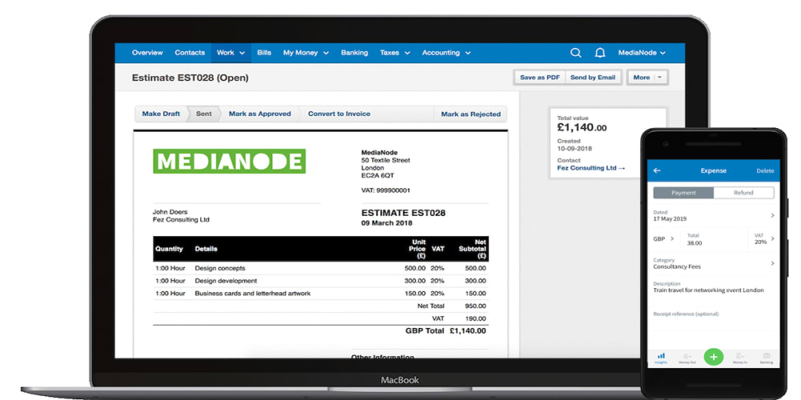Click the Details column header
This screenshot has width=801, height=400.
206,249
